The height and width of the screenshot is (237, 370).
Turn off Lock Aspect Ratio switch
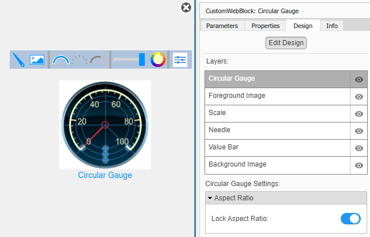tap(350, 219)
